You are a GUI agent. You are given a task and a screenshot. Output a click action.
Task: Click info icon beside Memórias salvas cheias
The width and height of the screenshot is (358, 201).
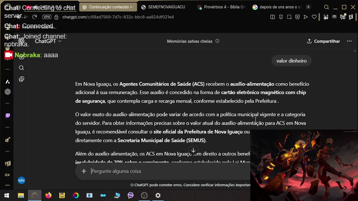[x=217, y=41]
